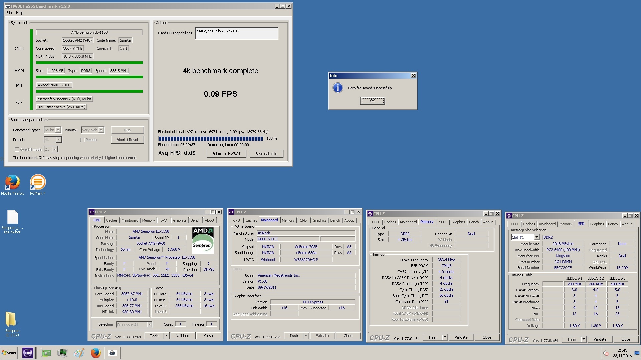The height and width of the screenshot is (360, 641).
Task: Click Submit to HWBOT button
Action: pyautogui.click(x=226, y=154)
